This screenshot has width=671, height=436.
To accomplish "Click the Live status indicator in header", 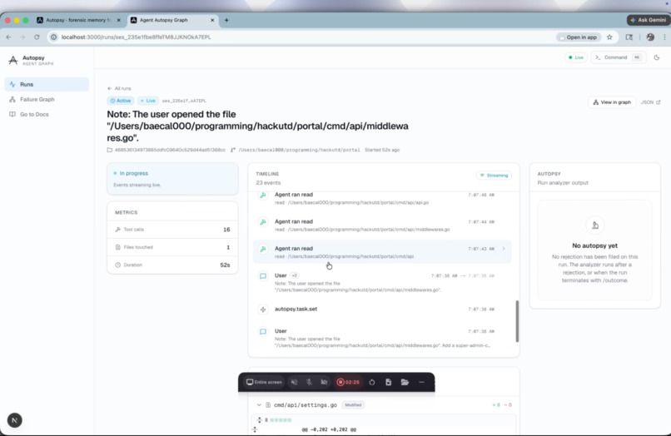I will [x=575, y=57].
